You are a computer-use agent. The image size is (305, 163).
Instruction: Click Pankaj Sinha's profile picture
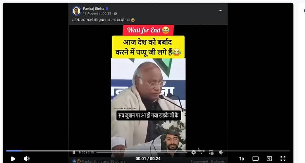coord(76,11)
